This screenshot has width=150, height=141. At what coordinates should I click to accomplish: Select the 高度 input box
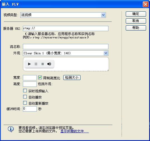coord(30,84)
